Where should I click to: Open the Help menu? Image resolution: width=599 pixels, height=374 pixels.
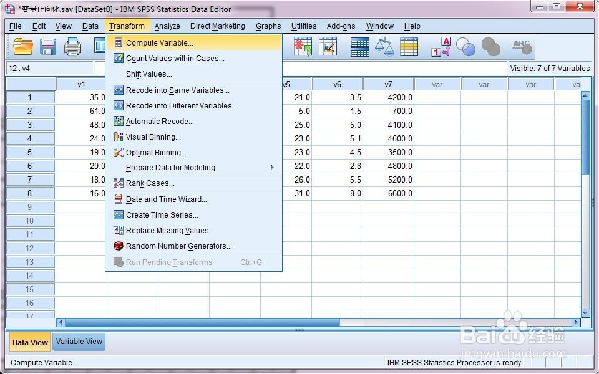click(412, 26)
